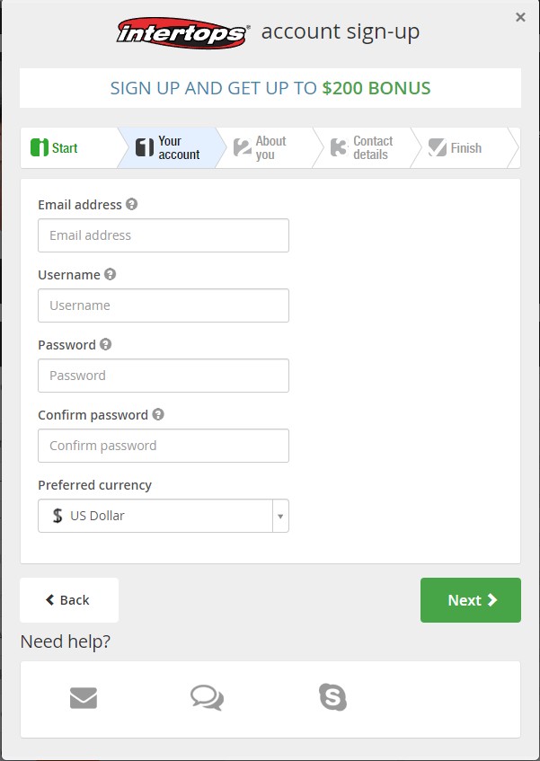Click into the Confirm password field
The width and height of the screenshot is (540, 761).
pyautogui.click(x=164, y=446)
